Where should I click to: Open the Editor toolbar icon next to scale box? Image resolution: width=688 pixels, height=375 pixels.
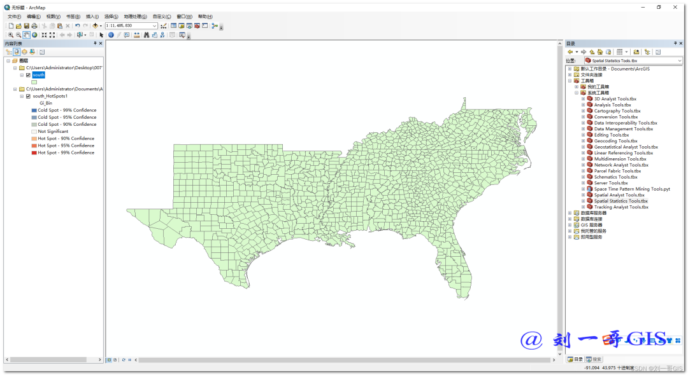point(164,26)
